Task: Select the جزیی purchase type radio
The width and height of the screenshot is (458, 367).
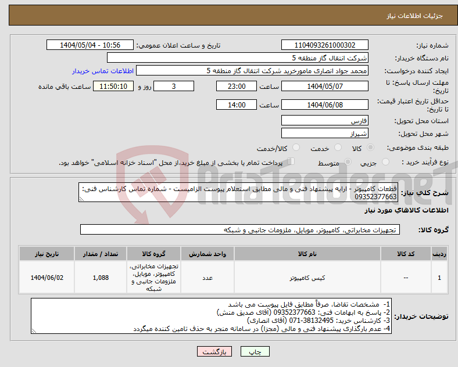Action: [385, 161]
